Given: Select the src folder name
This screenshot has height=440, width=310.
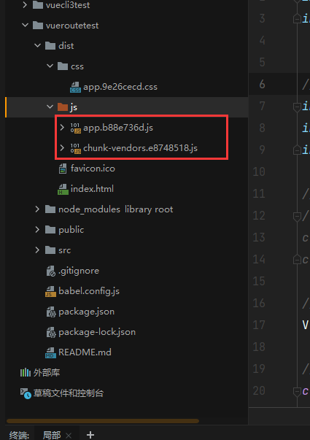Looking at the screenshot, I should tap(64, 250).
